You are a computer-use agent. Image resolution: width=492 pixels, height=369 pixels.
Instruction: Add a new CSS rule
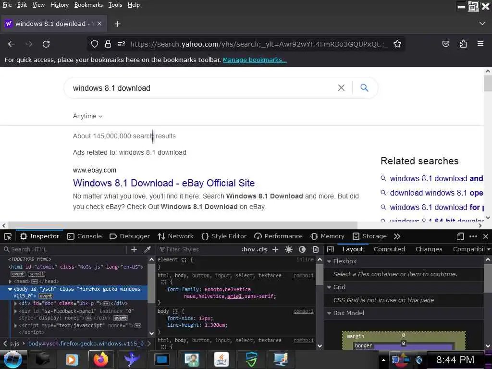pos(275,249)
